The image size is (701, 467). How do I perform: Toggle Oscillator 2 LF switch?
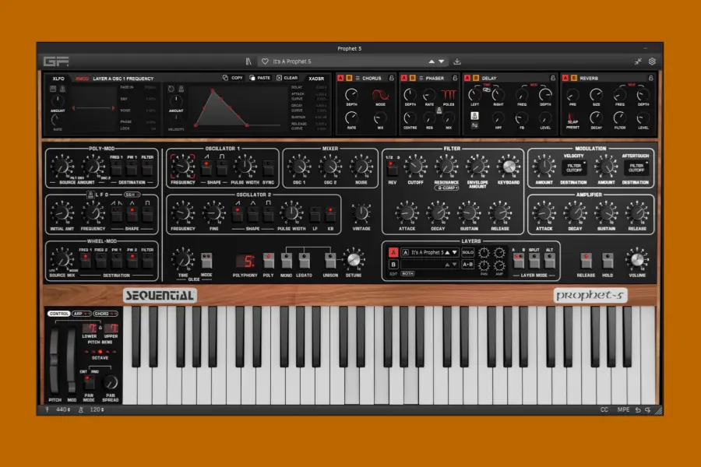click(315, 214)
